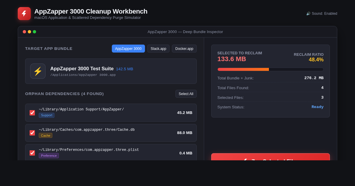Click the /Applications/AppZapper 3000.app path
This screenshot has width=355, height=186.
[83, 75]
